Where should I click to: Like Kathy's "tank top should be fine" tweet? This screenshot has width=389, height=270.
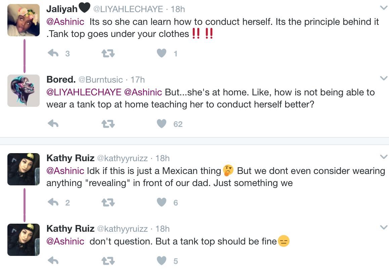(x=162, y=261)
